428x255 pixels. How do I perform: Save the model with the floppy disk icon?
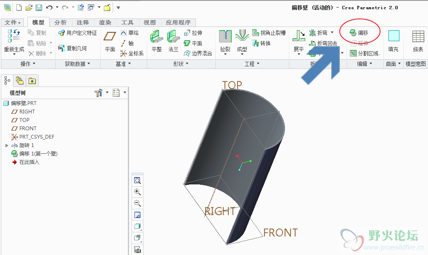click(x=39, y=8)
